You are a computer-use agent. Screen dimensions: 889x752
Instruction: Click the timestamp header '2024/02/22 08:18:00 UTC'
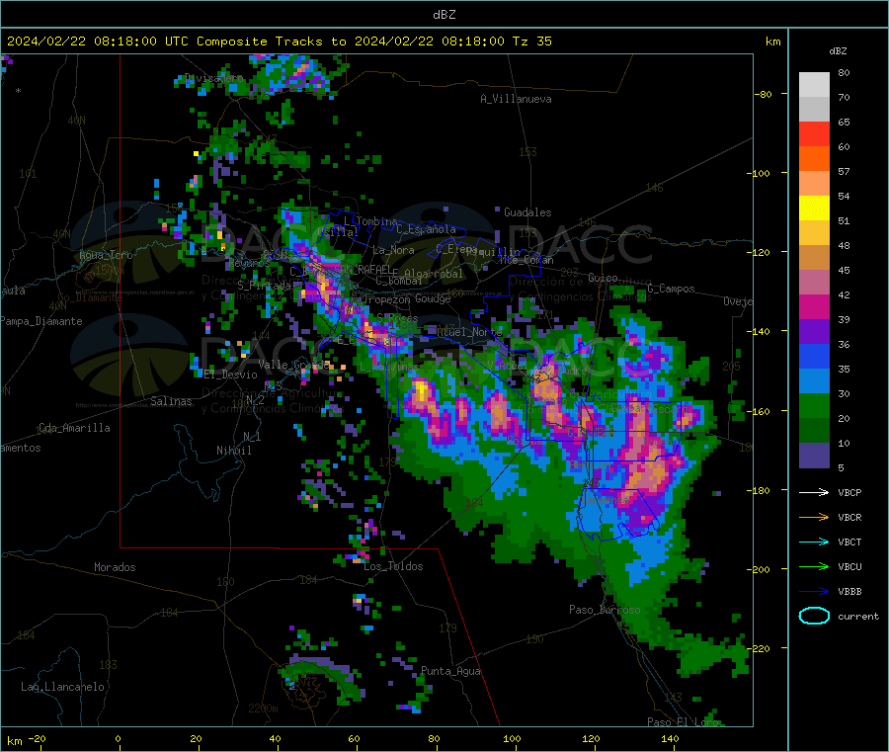(x=98, y=42)
